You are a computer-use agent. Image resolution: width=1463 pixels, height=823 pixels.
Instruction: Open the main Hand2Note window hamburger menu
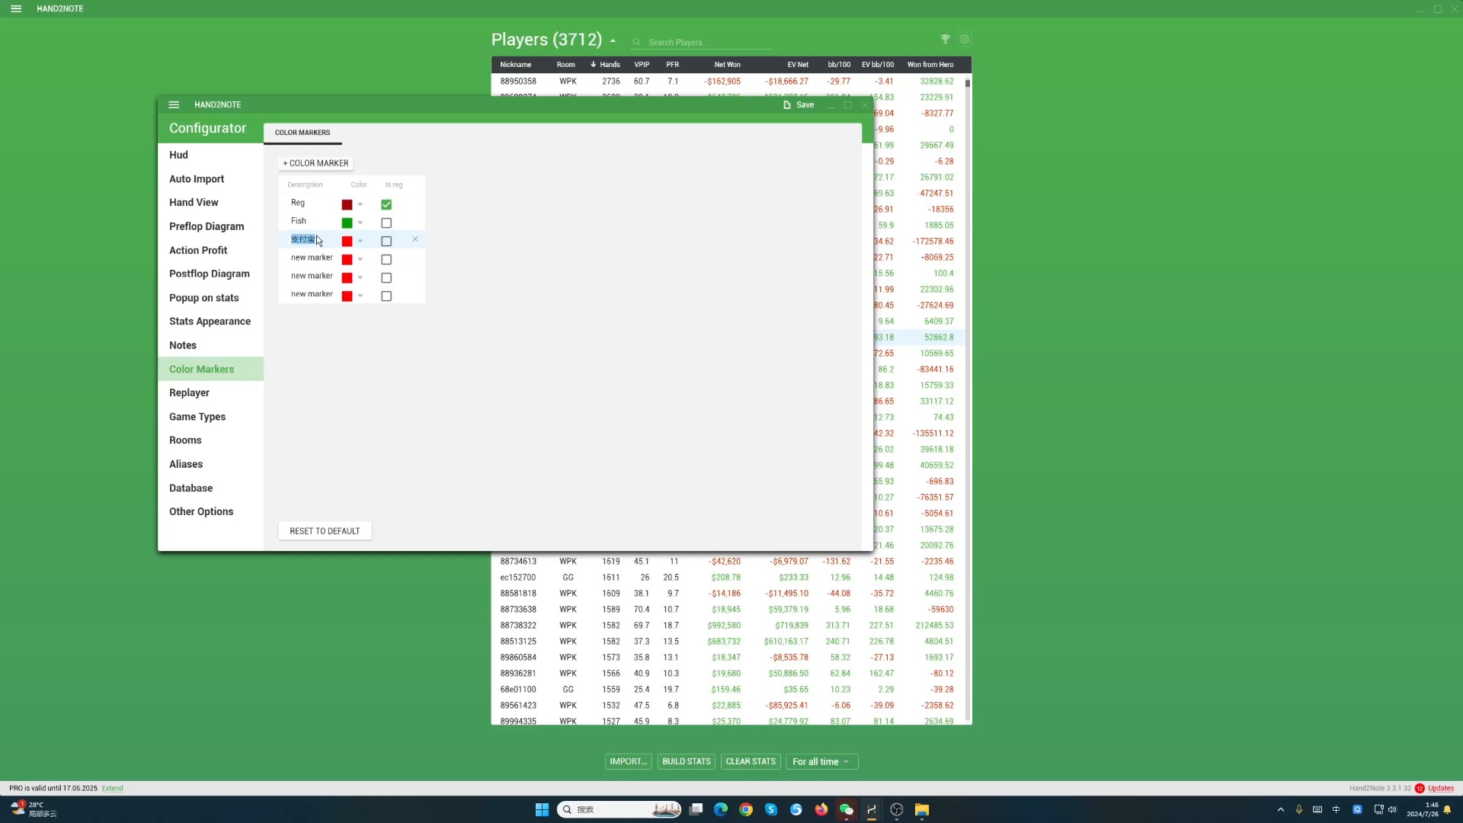click(x=16, y=9)
